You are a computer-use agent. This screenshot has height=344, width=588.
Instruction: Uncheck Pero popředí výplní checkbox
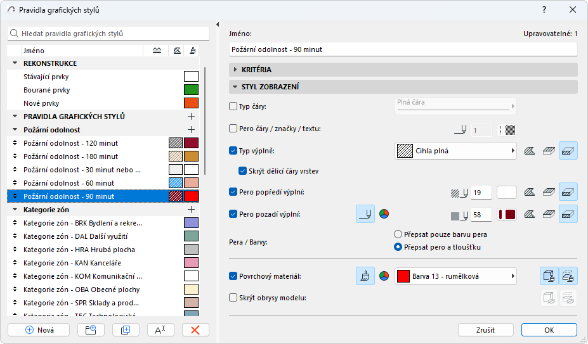[x=233, y=192]
